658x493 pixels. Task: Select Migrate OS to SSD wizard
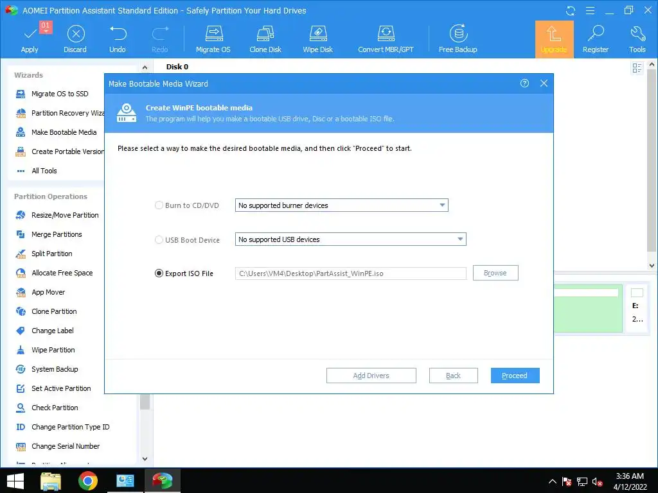52,94
